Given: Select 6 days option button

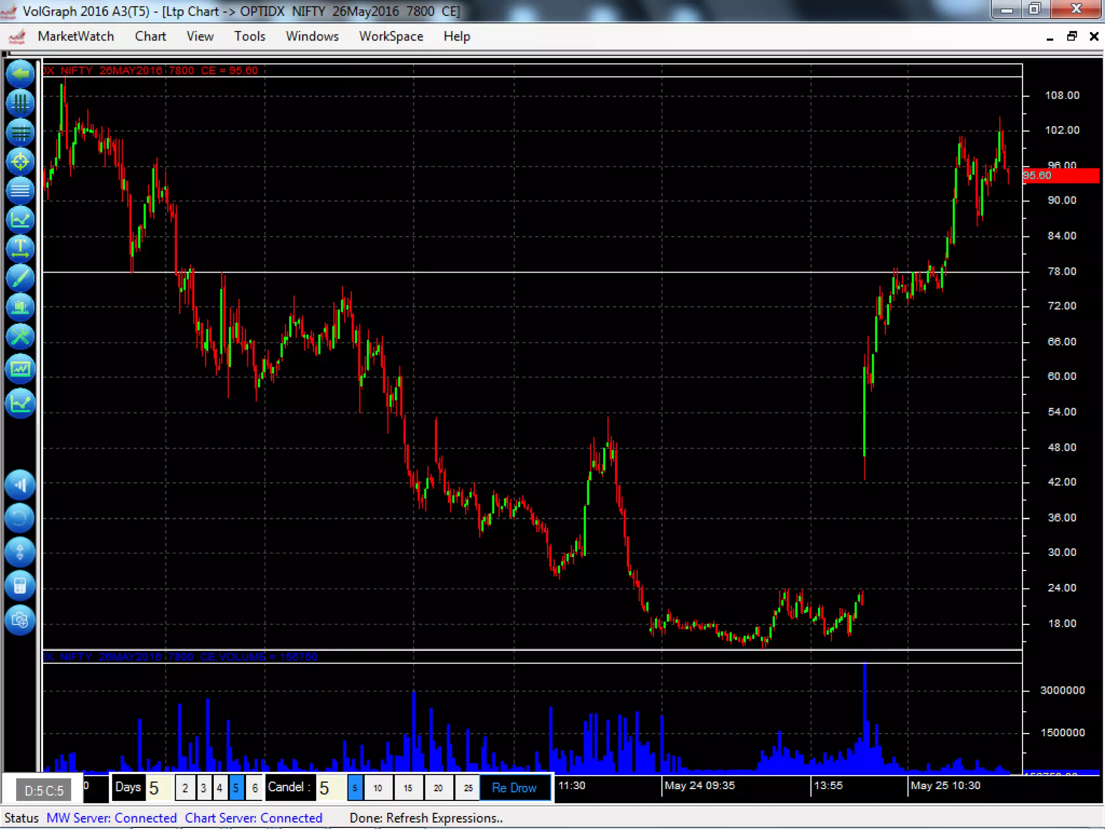Looking at the screenshot, I should pyautogui.click(x=255, y=788).
